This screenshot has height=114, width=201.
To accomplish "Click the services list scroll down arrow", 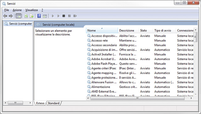I will click(195, 95).
